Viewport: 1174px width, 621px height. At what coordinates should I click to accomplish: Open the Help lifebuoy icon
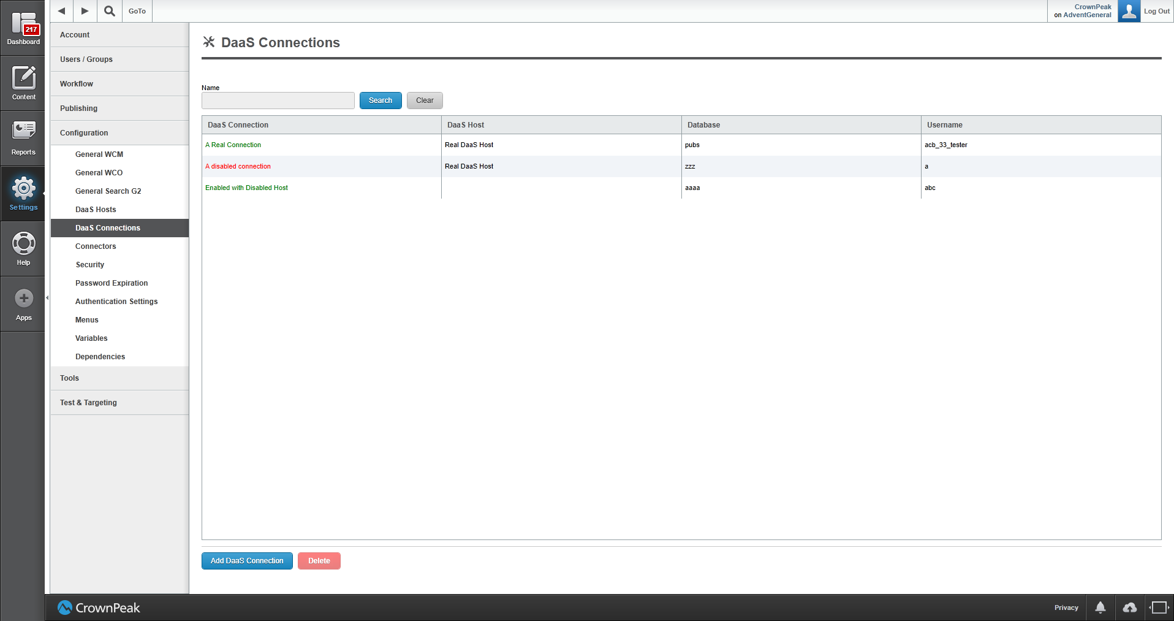point(23,249)
